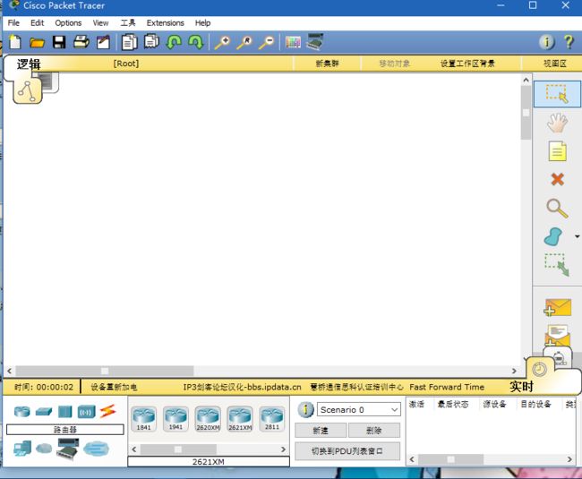This screenshot has height=479, width=582.
Task: Select the Wireless Devices category
Action: [x=87, y=412]
